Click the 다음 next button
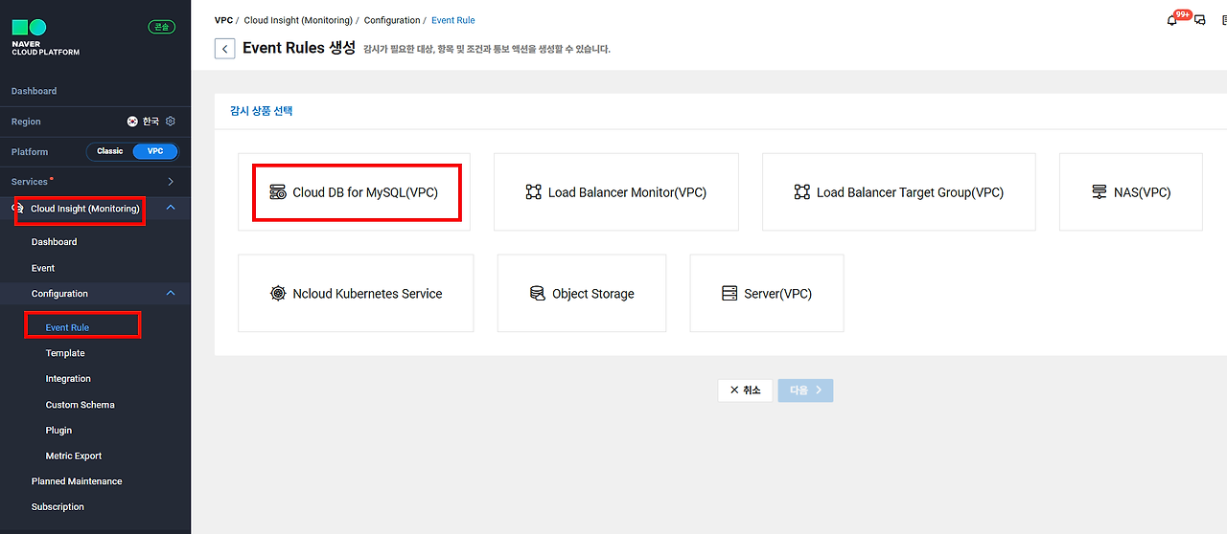The height and width of the screenshot is (534, 1227). click(805, 390)
